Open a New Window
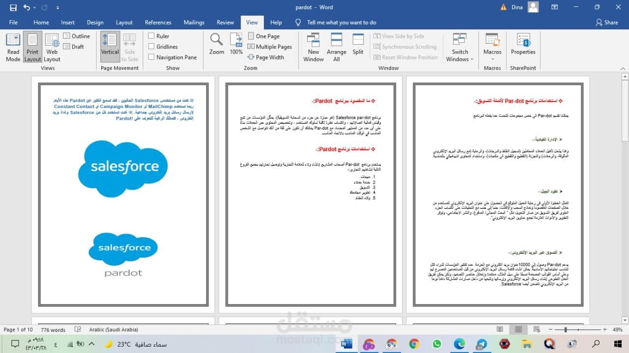The height and width of the screenshot is (353, 629). (314, 48)
